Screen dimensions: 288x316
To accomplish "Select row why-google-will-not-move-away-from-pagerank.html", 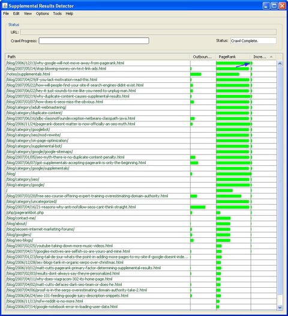I will pyautogui.click(x=141, y=63).
